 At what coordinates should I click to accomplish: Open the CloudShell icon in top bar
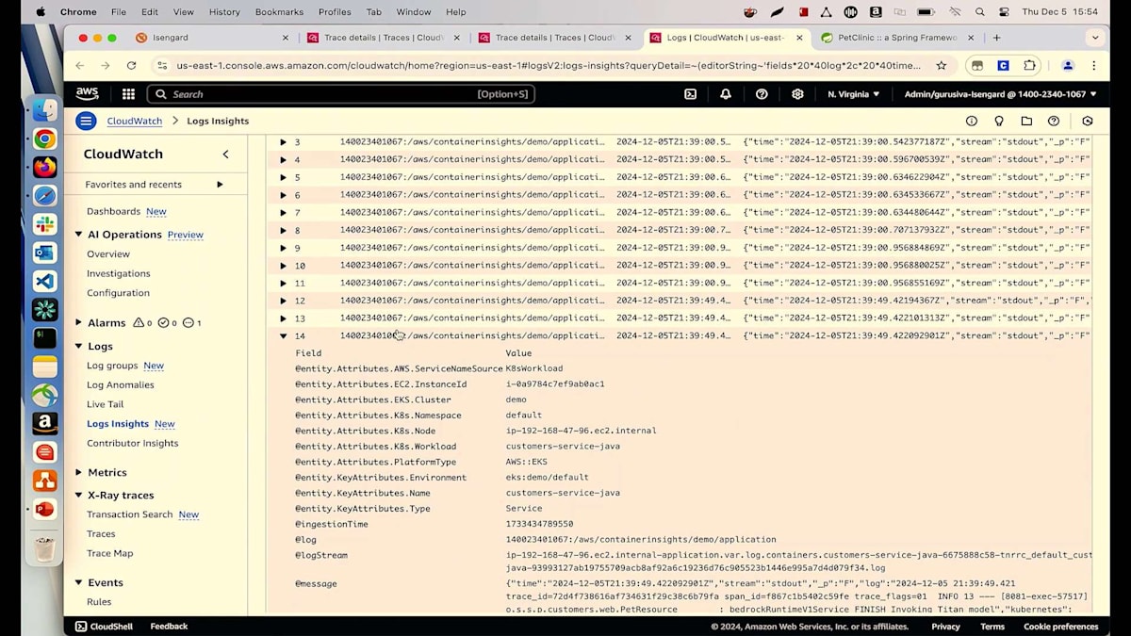(690, 94)
